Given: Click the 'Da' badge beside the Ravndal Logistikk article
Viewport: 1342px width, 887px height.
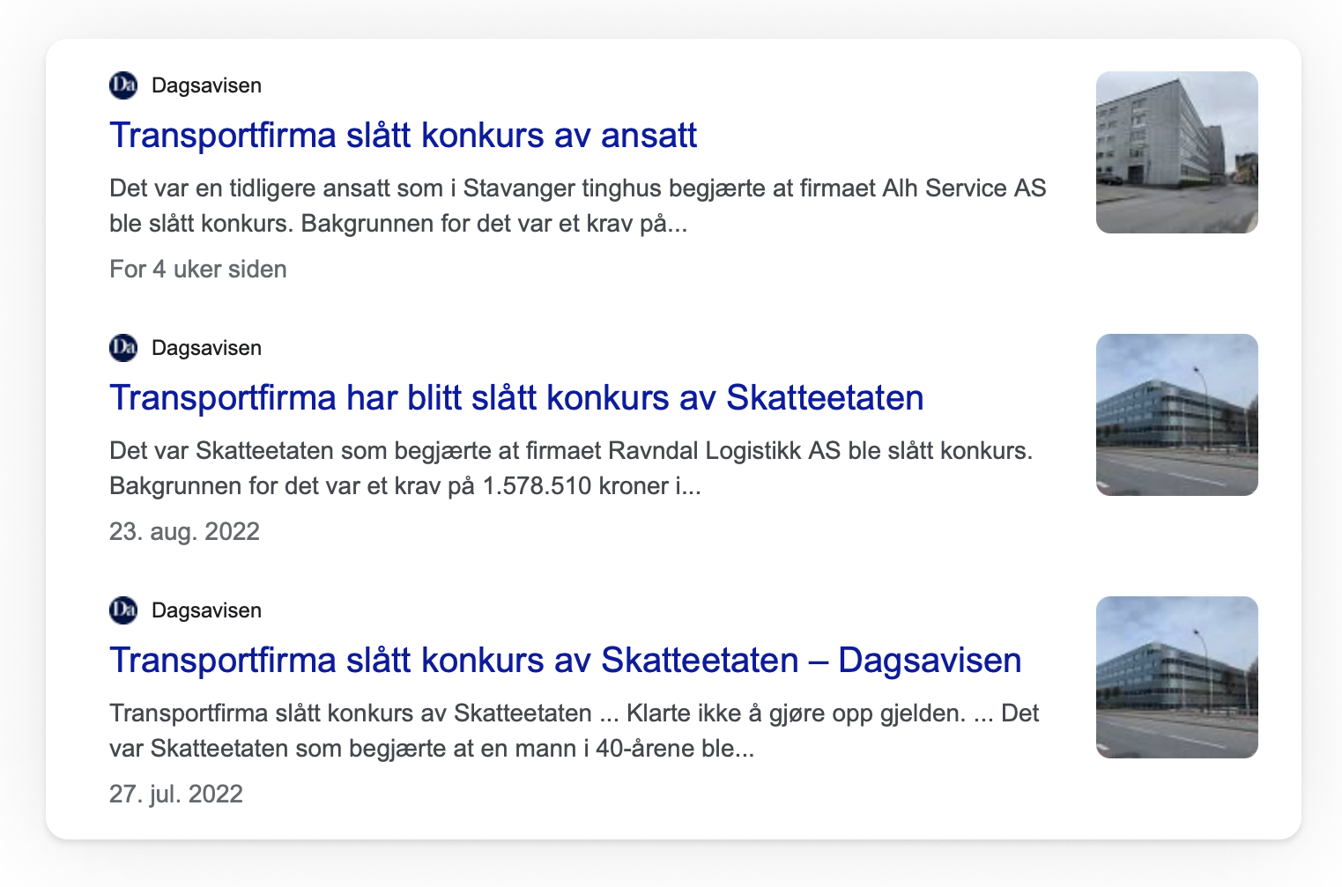Looking at the screenshot, I should 122,347.
